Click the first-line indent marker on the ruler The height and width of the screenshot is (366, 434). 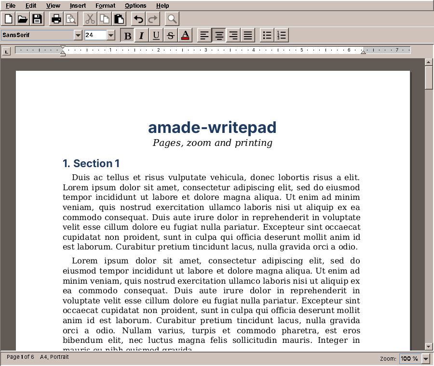coord(63,48)
